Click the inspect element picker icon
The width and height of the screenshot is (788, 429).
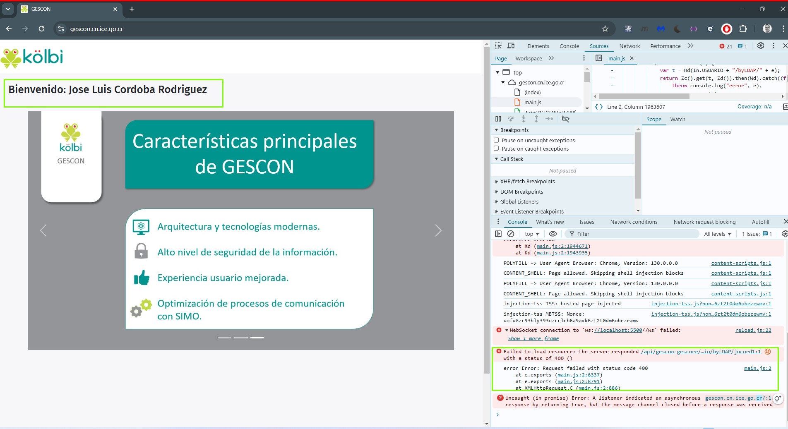[498, 46]
